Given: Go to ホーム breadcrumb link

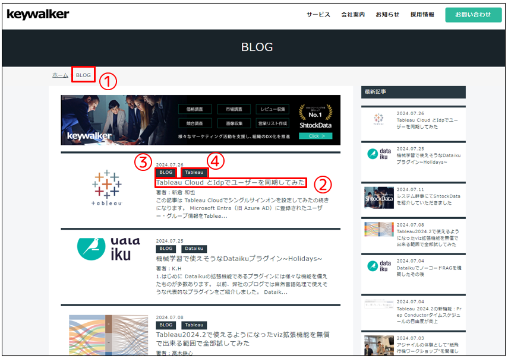Looking at the screenshot, I should click(60, 75).
